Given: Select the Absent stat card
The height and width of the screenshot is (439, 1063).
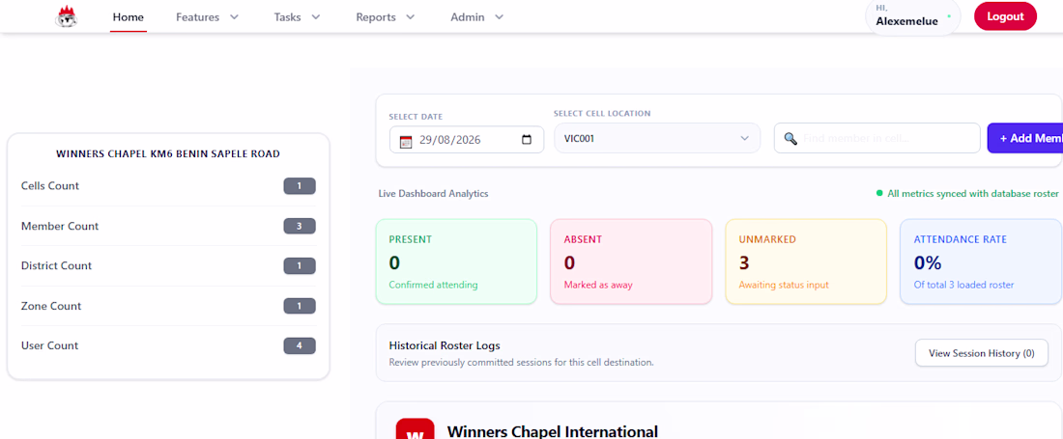Looking at the screenshot, I should click(x=631, y=261).
